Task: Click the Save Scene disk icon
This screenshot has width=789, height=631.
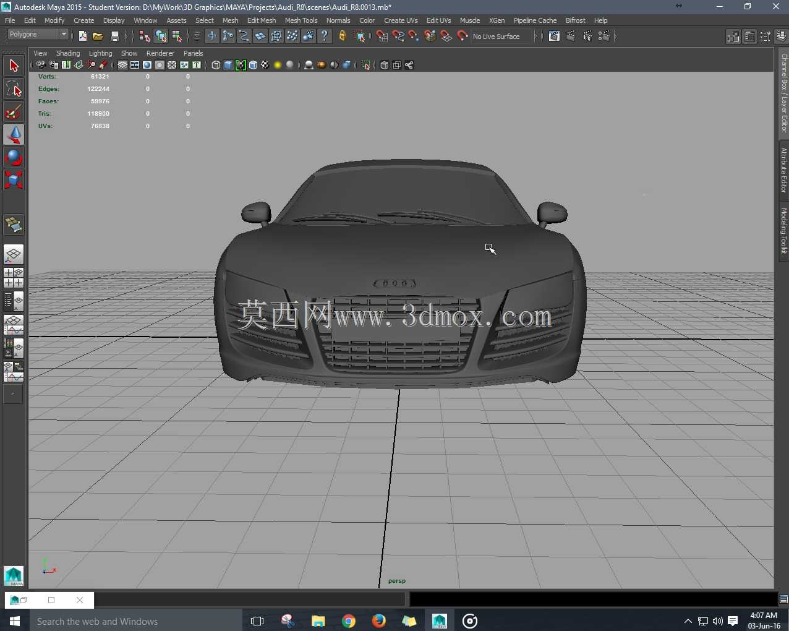Action: tap(114, 36)
